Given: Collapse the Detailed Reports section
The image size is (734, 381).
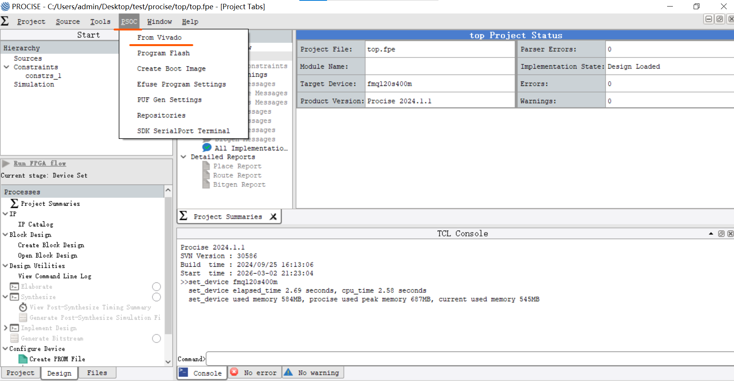Looking at the screenshot, I should coord(184,157).
